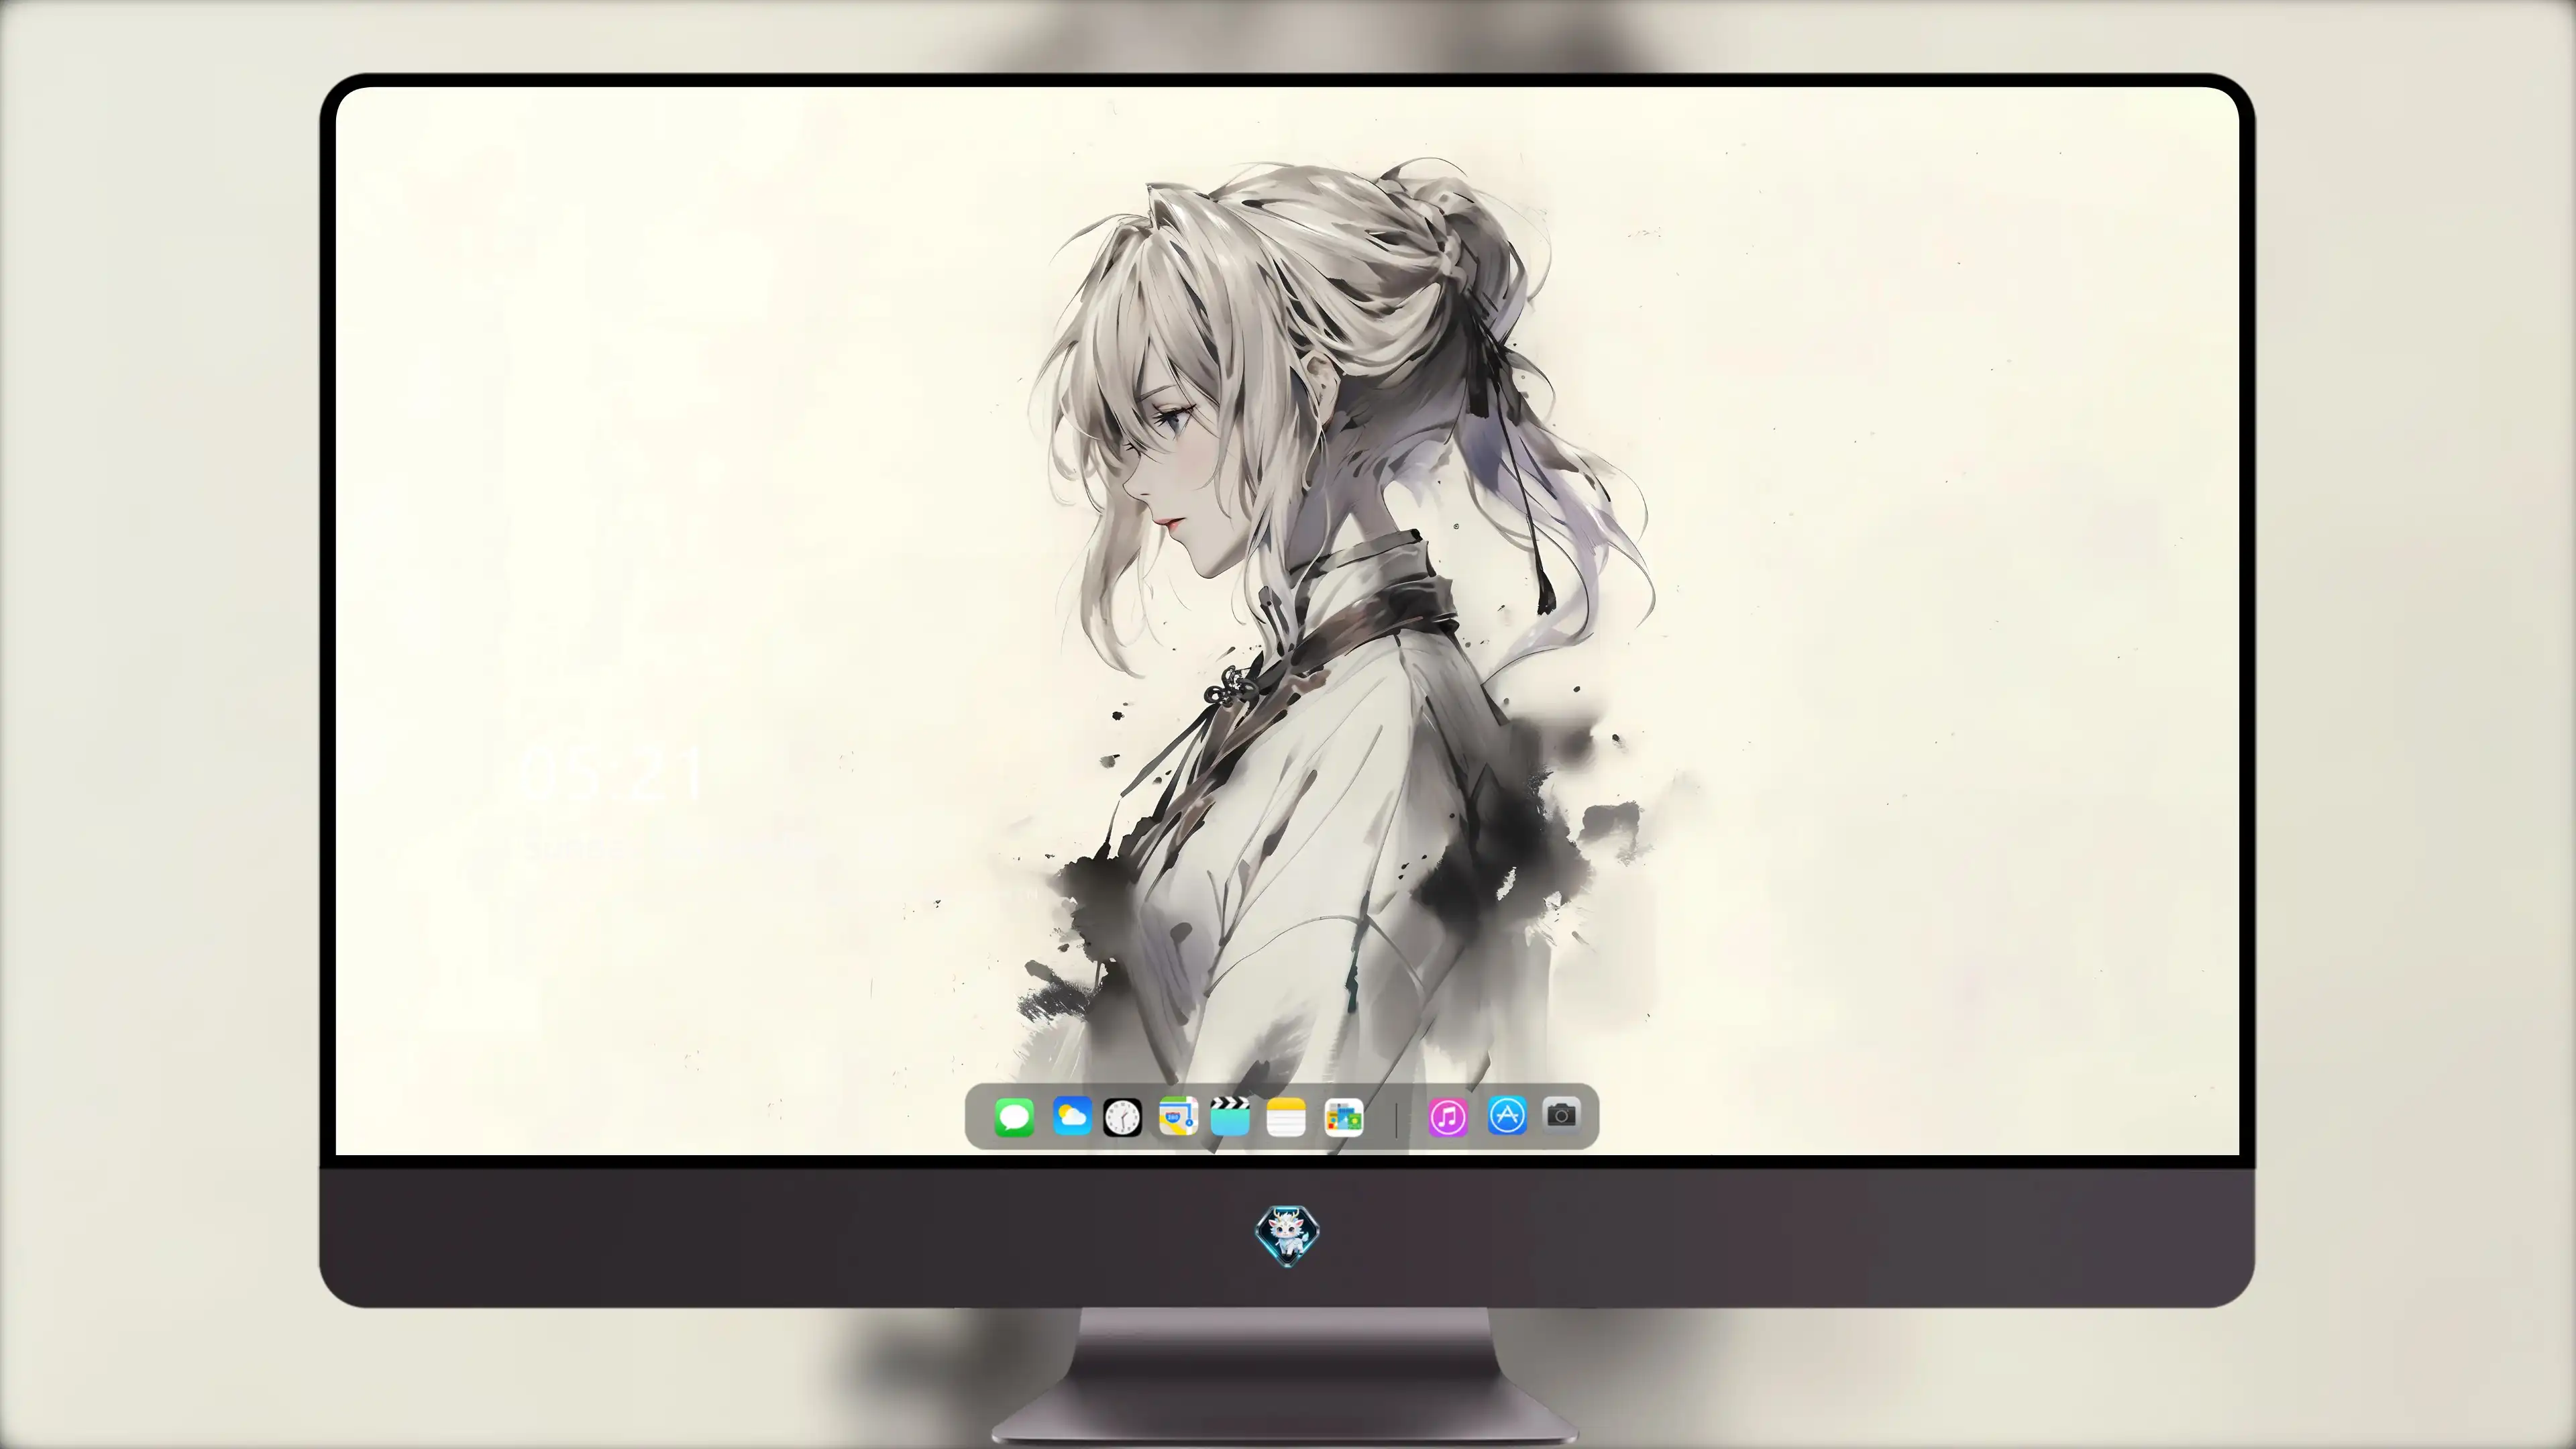Open the Clock app in the dock

point(1122,1117)
